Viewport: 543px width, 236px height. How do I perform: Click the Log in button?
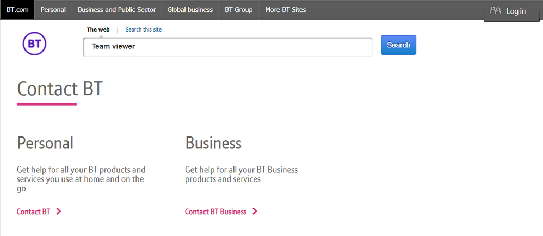coord(511,11)
